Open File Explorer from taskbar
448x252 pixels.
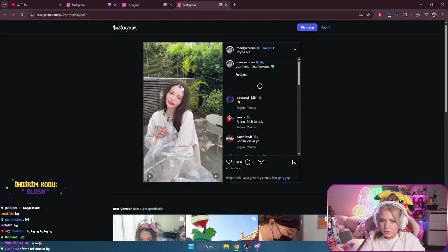tap(226, 246)
